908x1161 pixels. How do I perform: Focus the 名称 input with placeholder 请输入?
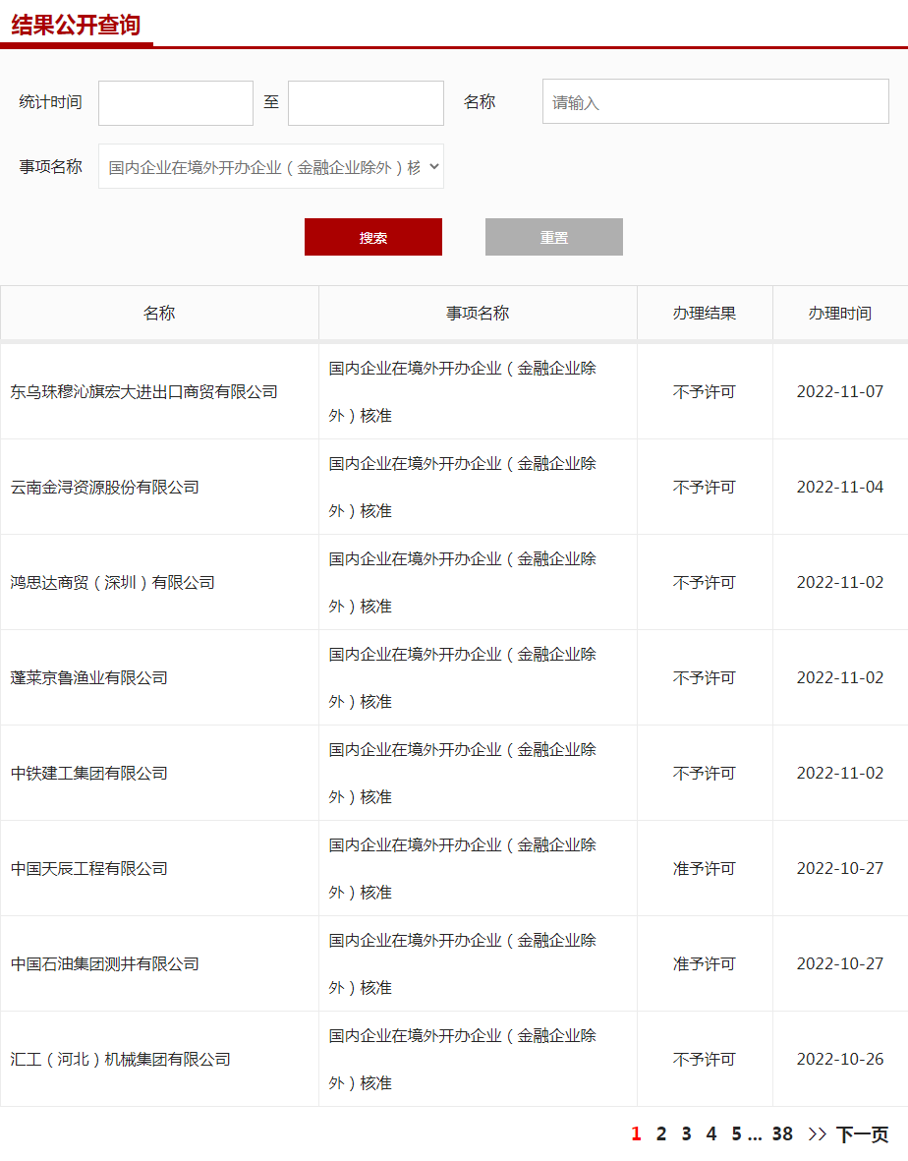point(715,101)
